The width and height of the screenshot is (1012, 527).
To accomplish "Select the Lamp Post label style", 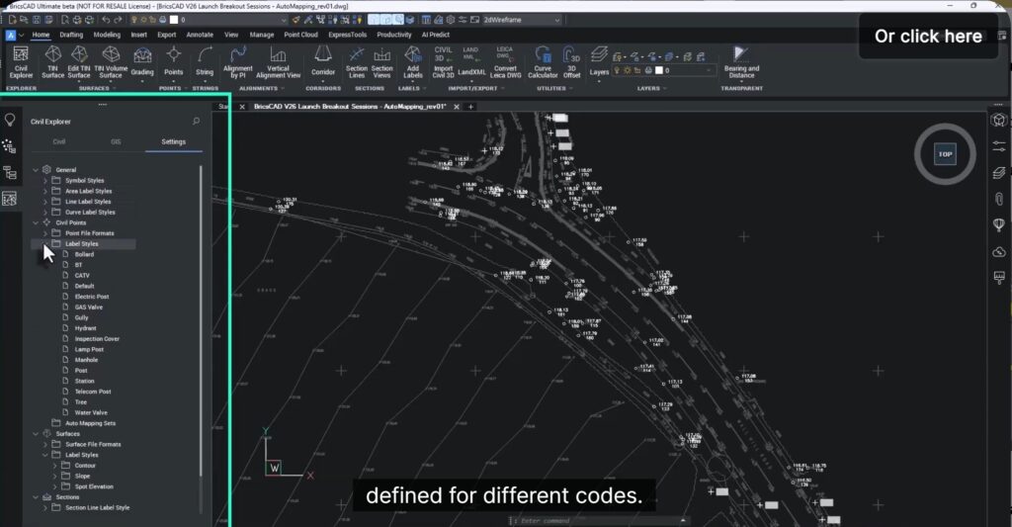I will tap(89, 349).
